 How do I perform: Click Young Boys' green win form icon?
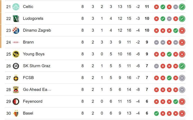click(169, 54)
